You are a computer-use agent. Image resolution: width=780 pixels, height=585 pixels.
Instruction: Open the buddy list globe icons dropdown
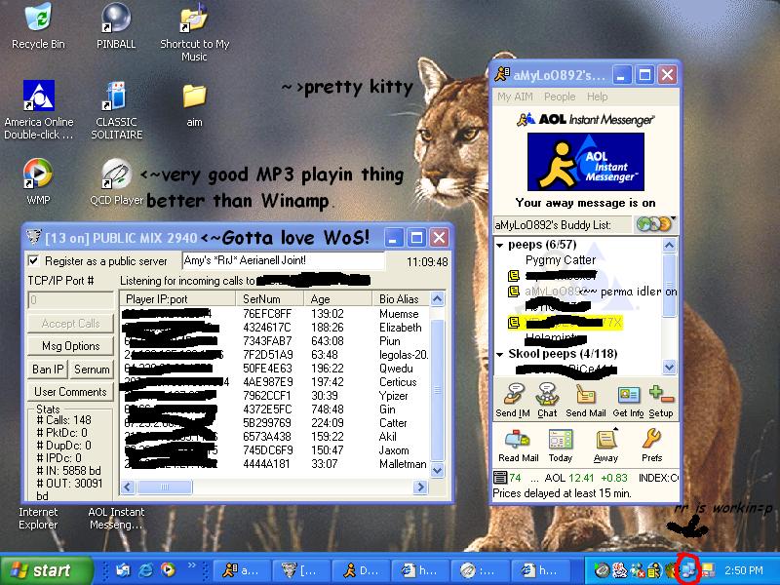pos(656,224)
